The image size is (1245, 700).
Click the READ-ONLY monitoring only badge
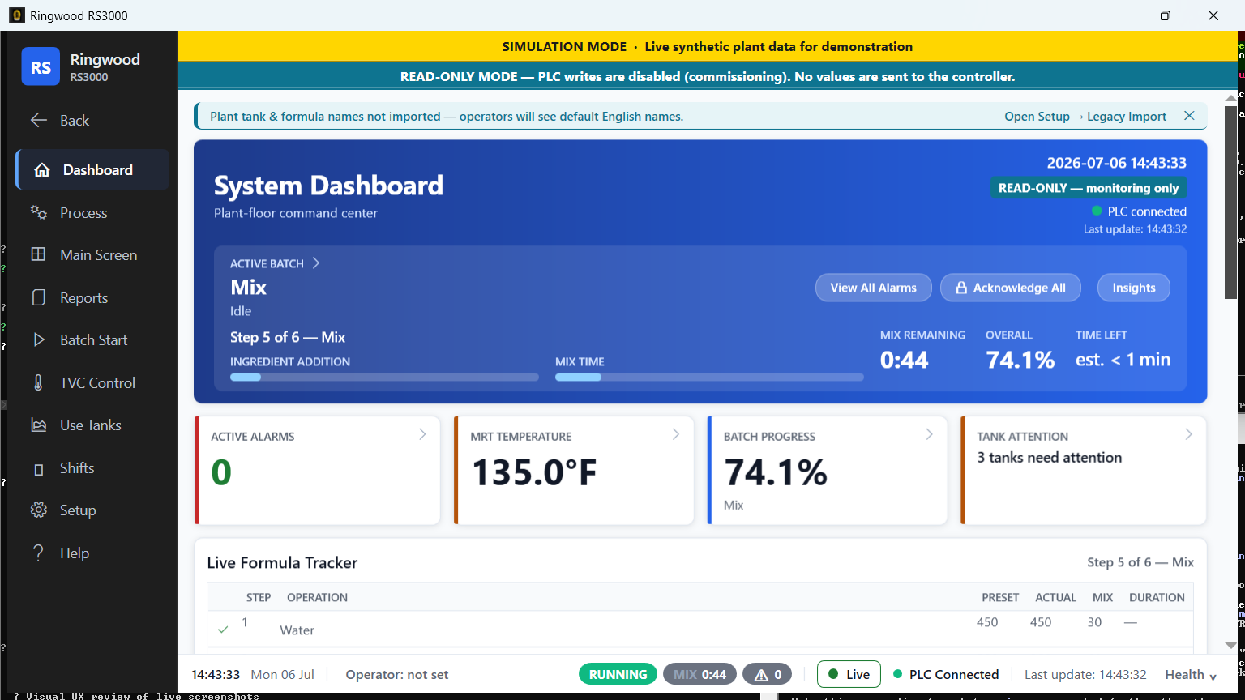pos(1089,188)
